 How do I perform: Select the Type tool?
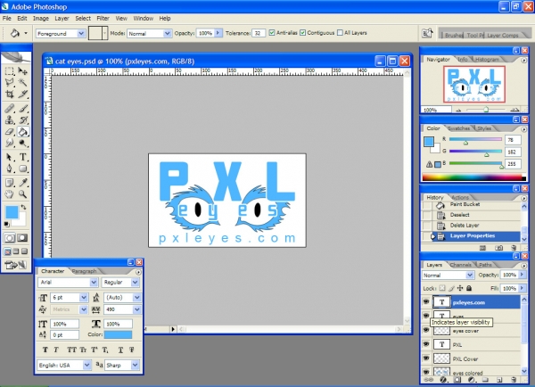click(22, 157)
